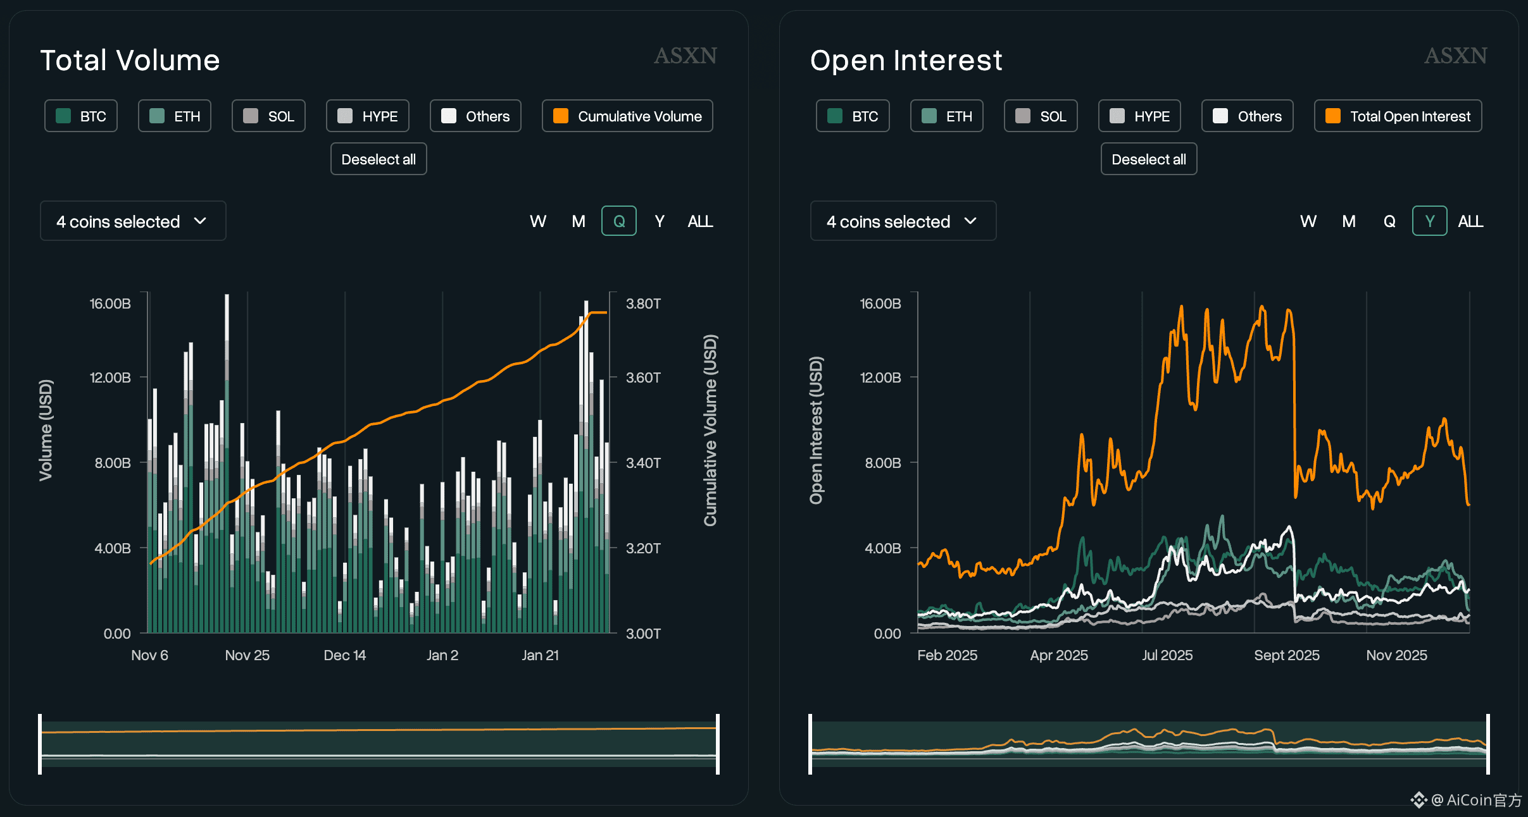This screenshot has height=817, width=1528.
Task: Click the ETH legend icon in Open Interest
Action: tap(929, 116)
